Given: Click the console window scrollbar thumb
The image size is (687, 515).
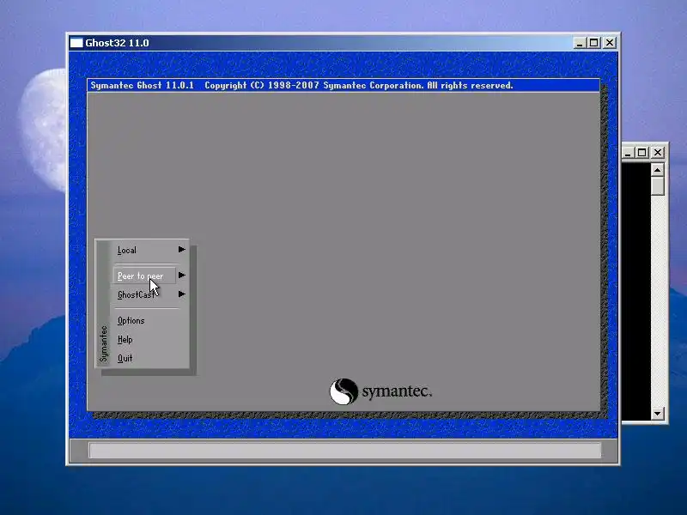Looking at the screenshot, I should [x=658, y=185].
